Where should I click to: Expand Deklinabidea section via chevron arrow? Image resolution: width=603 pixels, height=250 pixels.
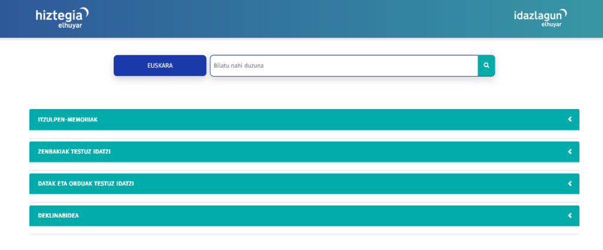(569, 216)
